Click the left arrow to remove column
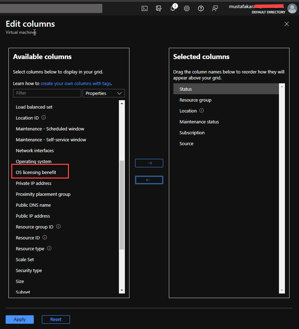 click(x=149, y=180)
